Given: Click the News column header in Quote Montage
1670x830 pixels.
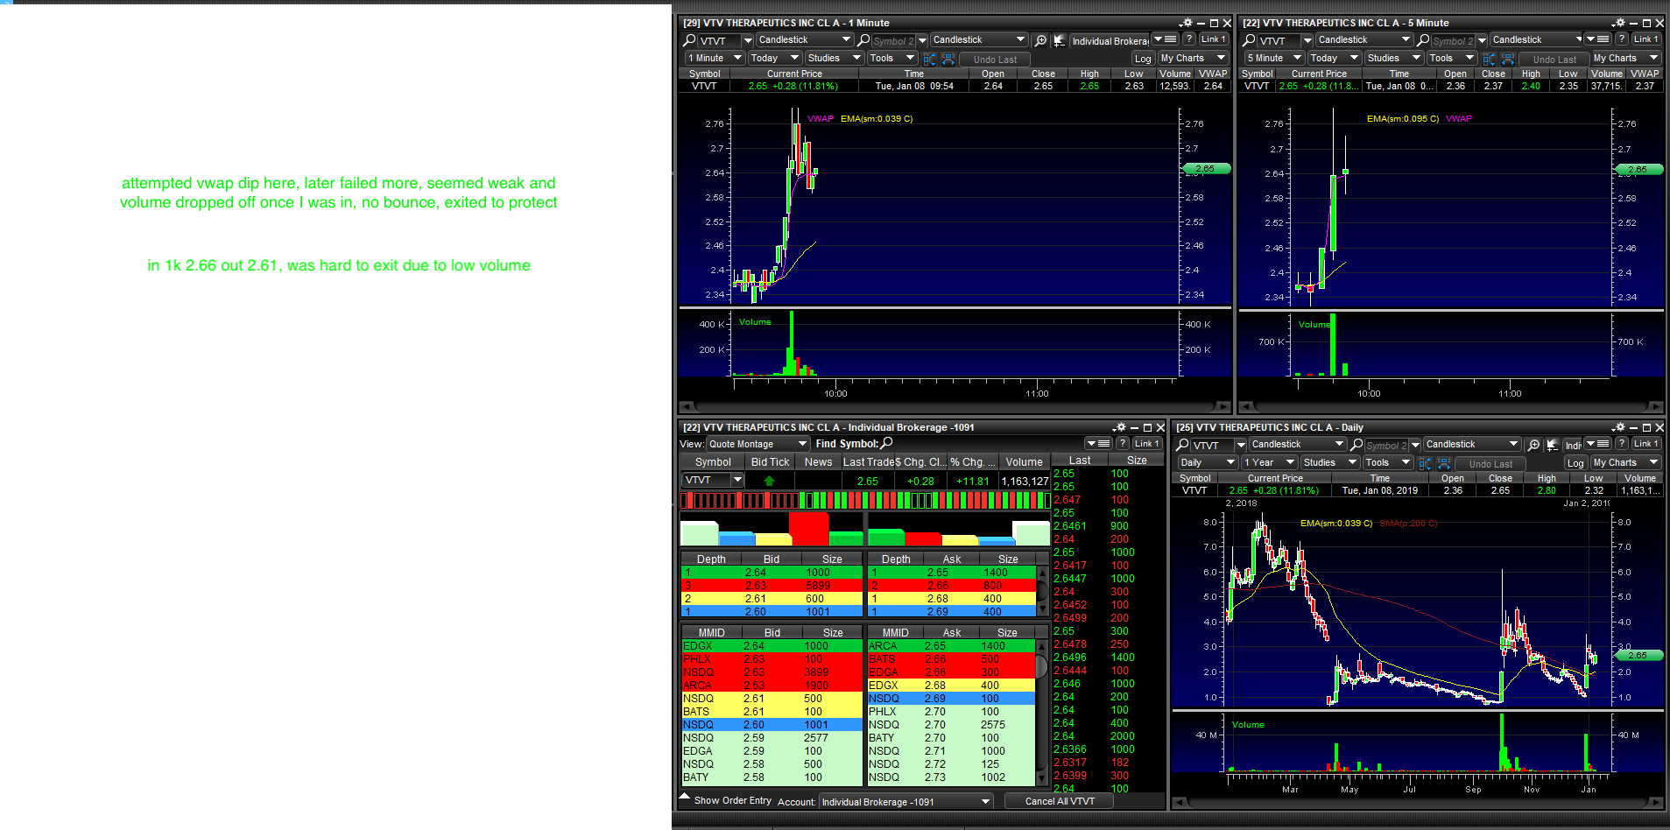Looking at the screenshot, I should coord(818,462).
